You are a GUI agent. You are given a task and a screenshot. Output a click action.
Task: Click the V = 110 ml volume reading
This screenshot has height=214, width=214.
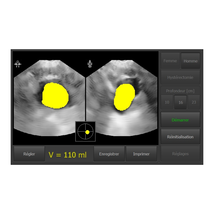pyautogui.click(x=68, y=155)
